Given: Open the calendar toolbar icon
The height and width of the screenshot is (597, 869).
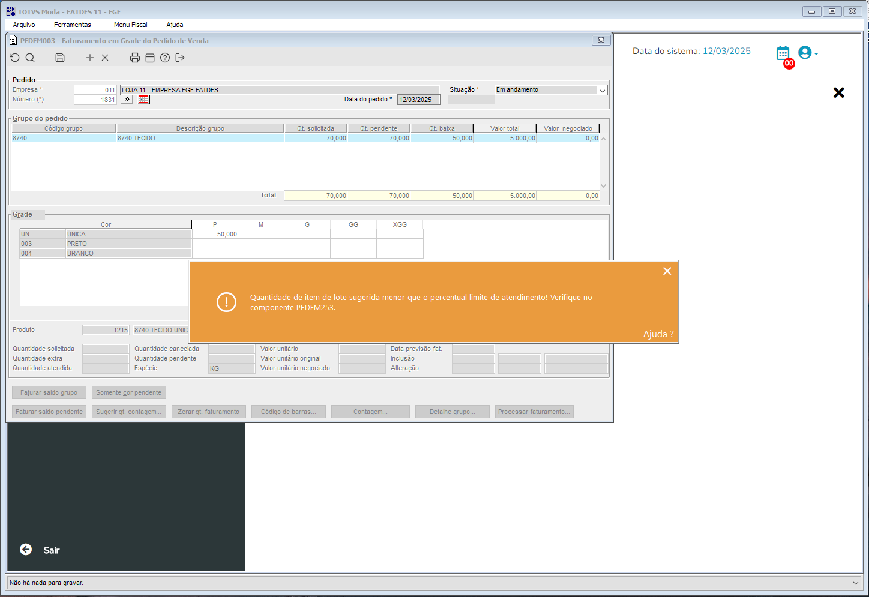Looking at the screenshot, I should coord(150,58).
